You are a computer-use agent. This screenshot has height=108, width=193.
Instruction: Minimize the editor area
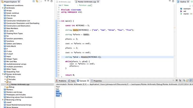(x=170, y=1)
